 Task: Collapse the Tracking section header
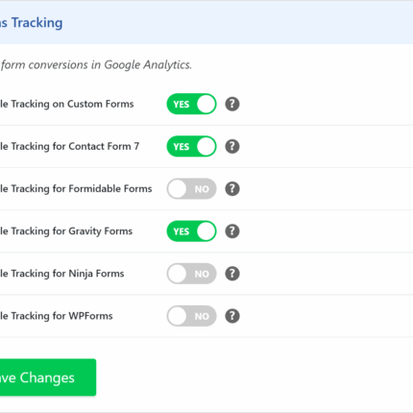(x=206, y=22)
